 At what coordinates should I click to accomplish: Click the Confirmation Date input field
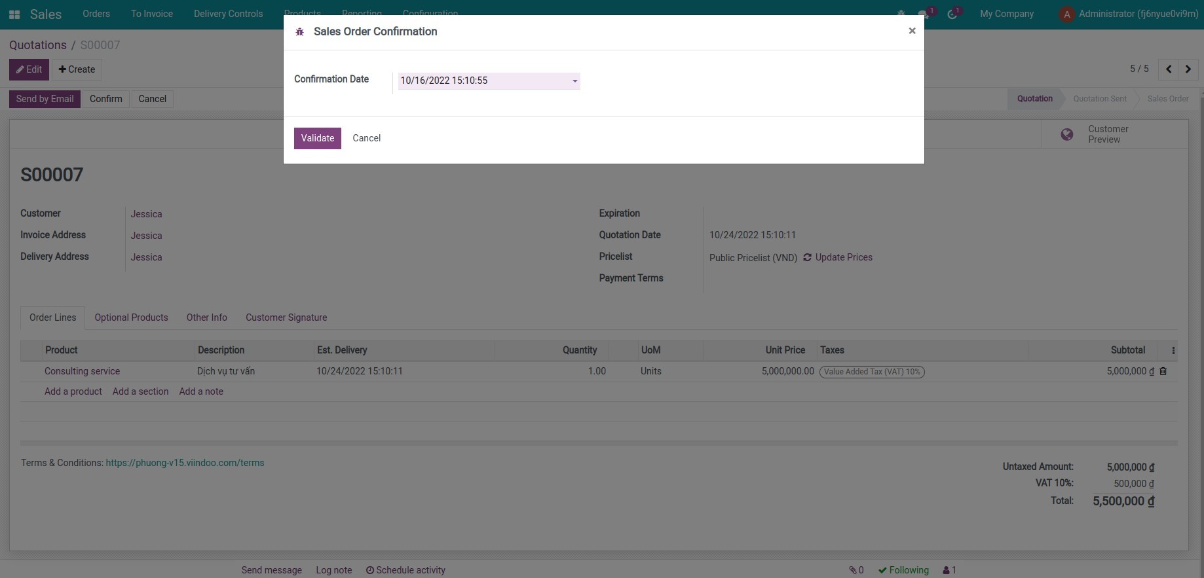(x=481, y=81)
